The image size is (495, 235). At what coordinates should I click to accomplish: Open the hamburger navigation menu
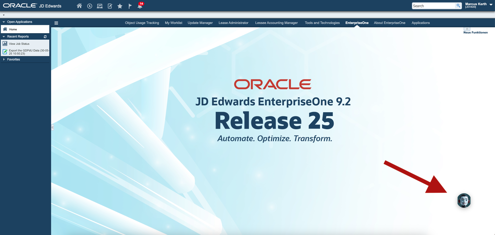coord(56,23)
